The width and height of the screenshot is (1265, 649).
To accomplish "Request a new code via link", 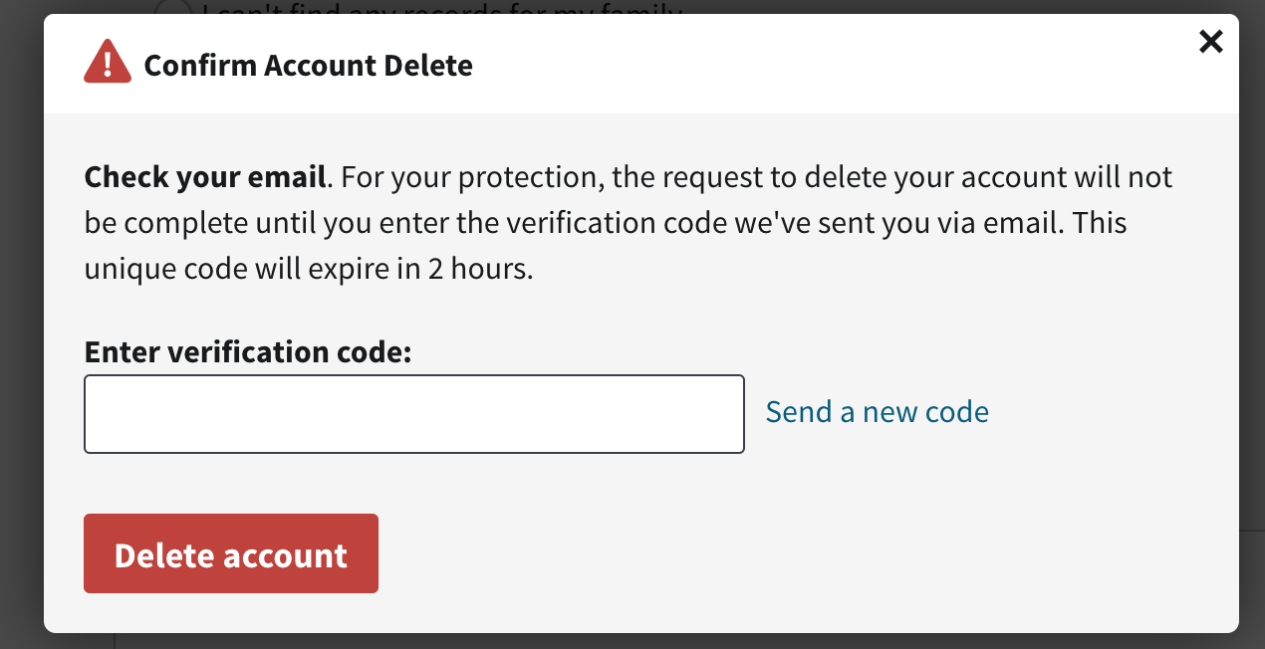I will click(877, 412).
